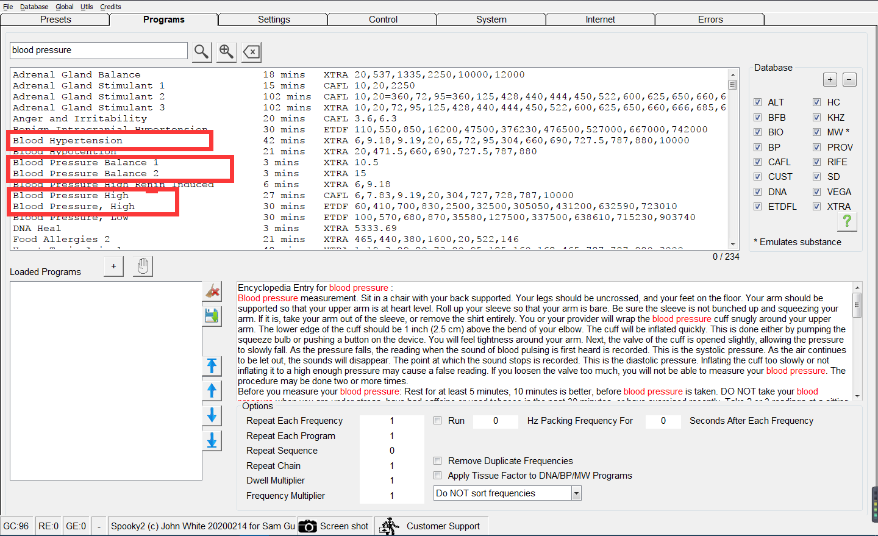Switch to the Settings tab

point(274,20)
